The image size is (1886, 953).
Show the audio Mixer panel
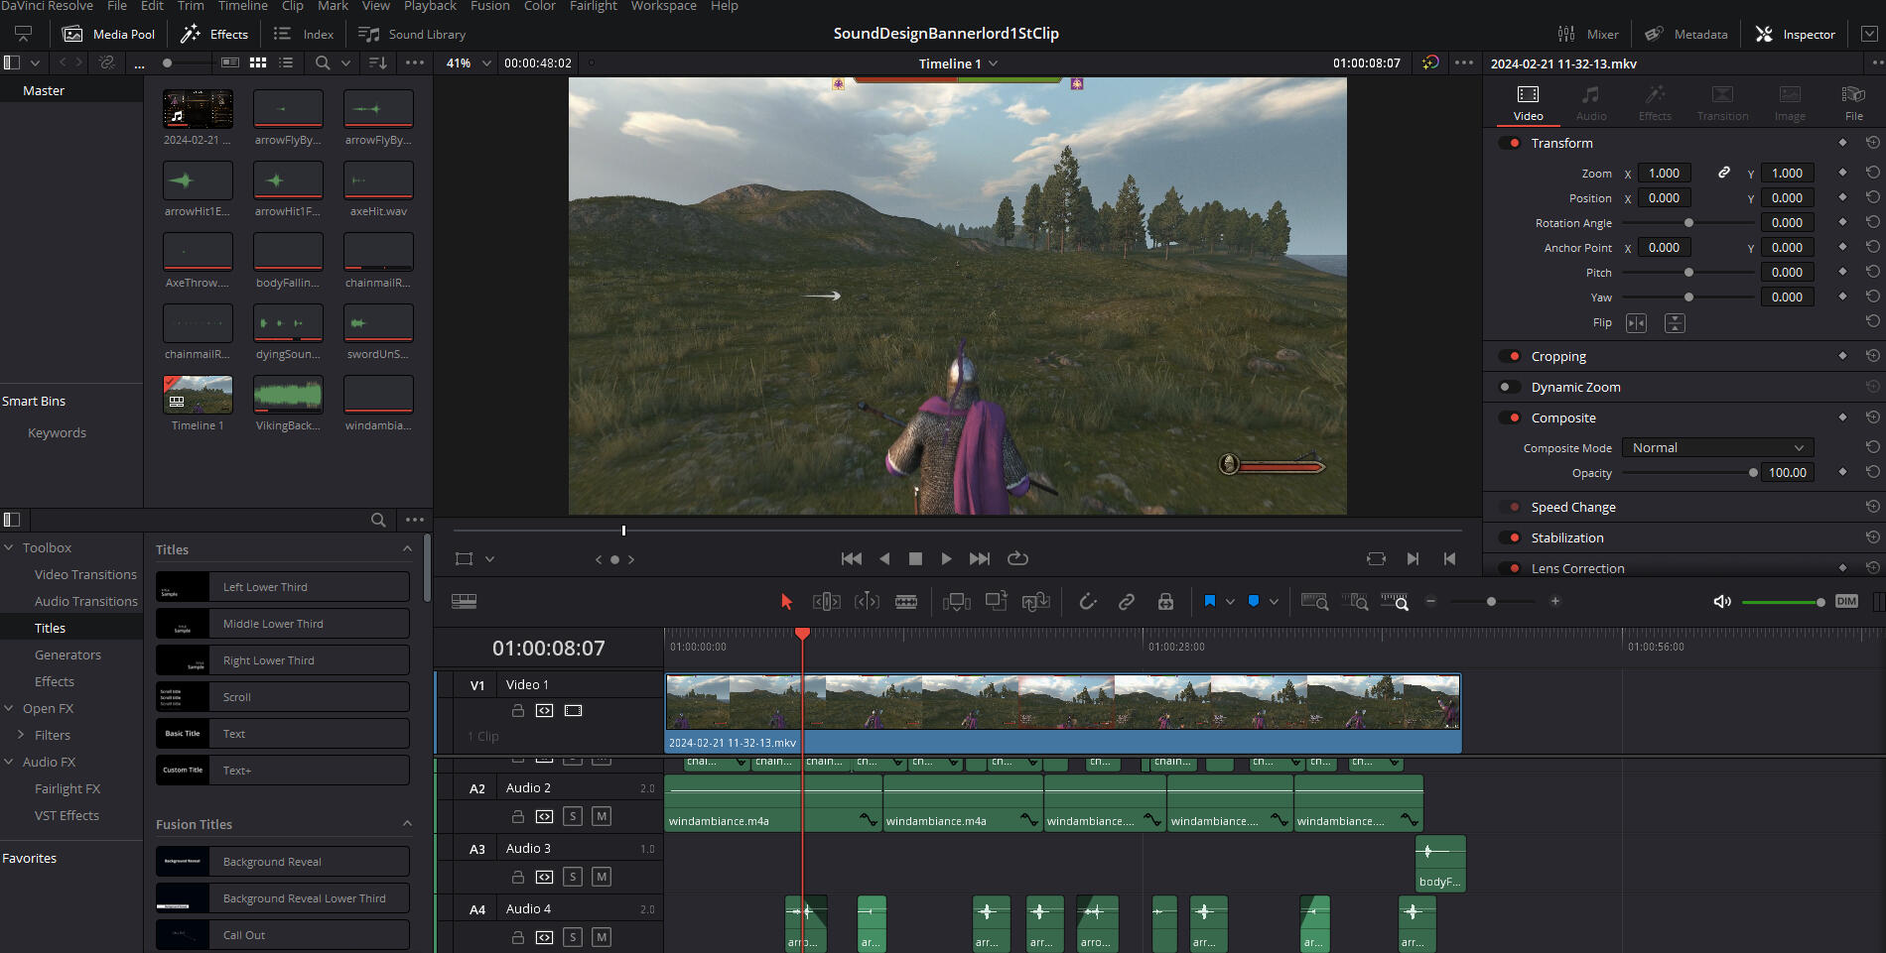point(1588,34)
